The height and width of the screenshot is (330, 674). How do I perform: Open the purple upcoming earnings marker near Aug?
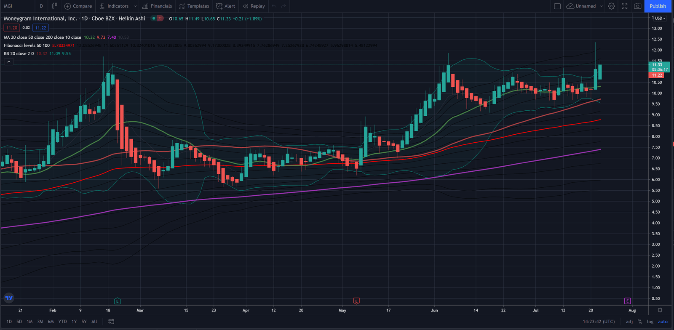coord(627,301)
